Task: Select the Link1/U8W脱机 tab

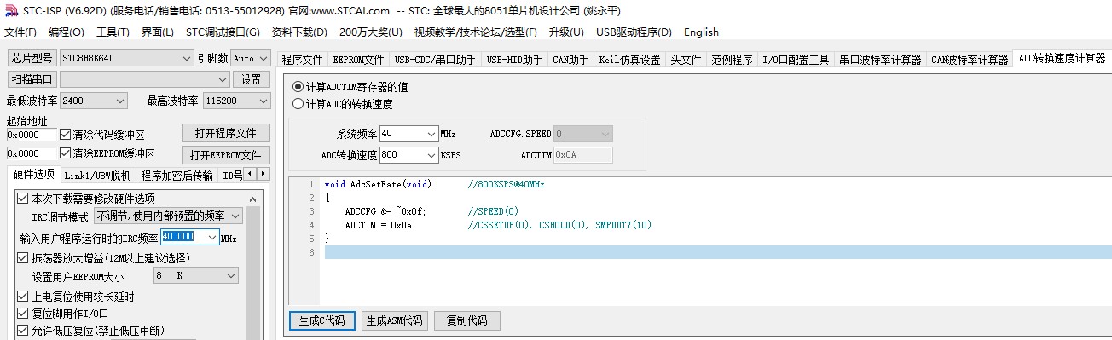Action: point(97,176)
